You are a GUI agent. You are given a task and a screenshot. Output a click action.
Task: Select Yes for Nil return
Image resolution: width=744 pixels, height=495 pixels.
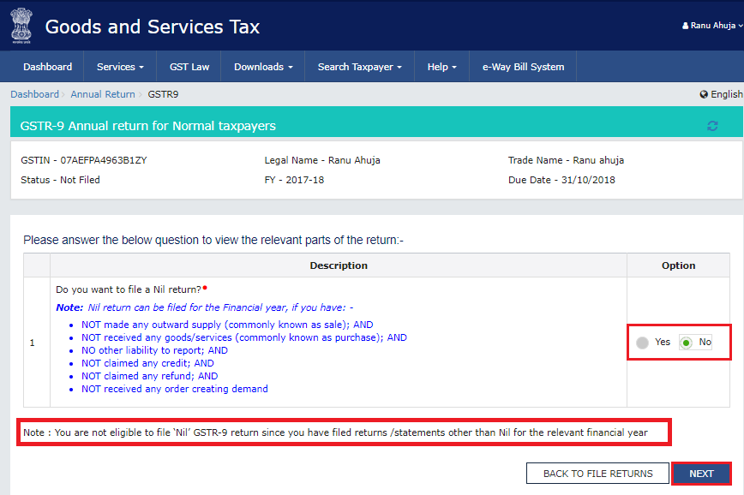(x=643, y=343)
